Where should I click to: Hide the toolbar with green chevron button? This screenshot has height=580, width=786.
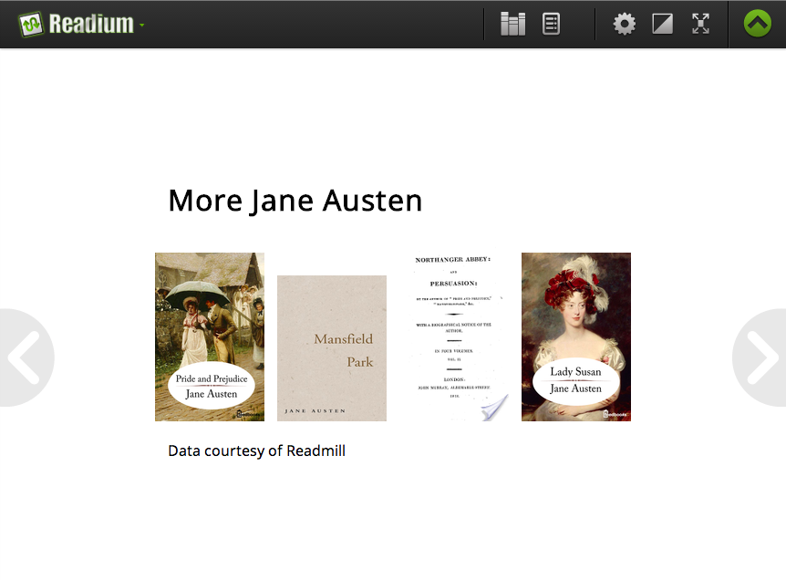(758, 24)
